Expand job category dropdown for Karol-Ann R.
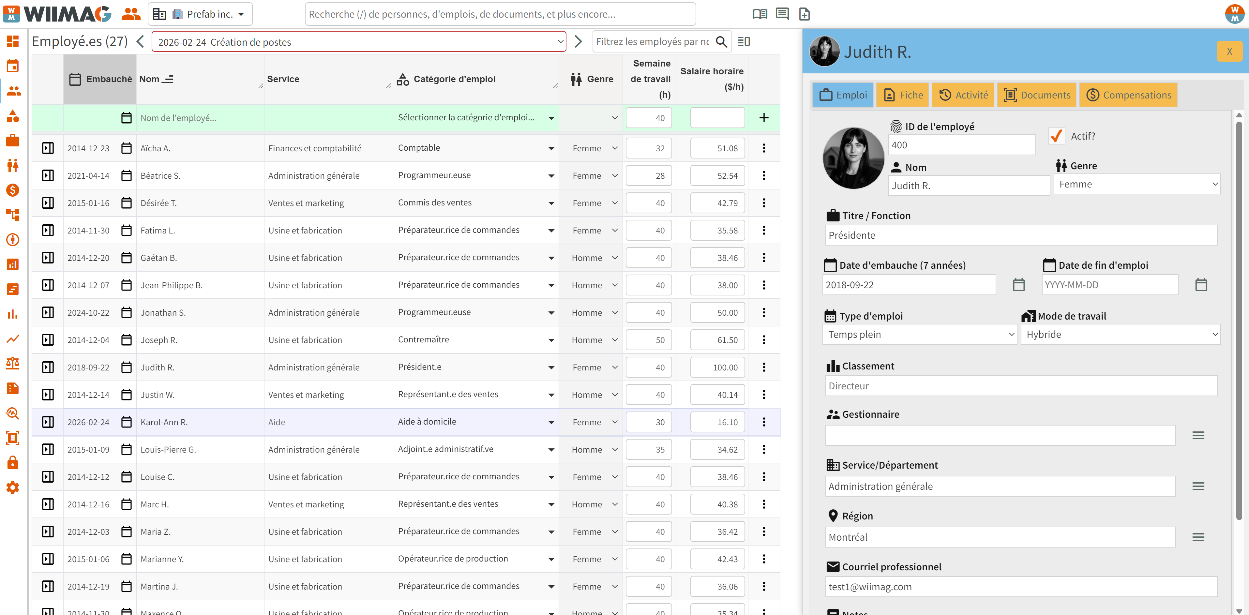 [551, 423]
